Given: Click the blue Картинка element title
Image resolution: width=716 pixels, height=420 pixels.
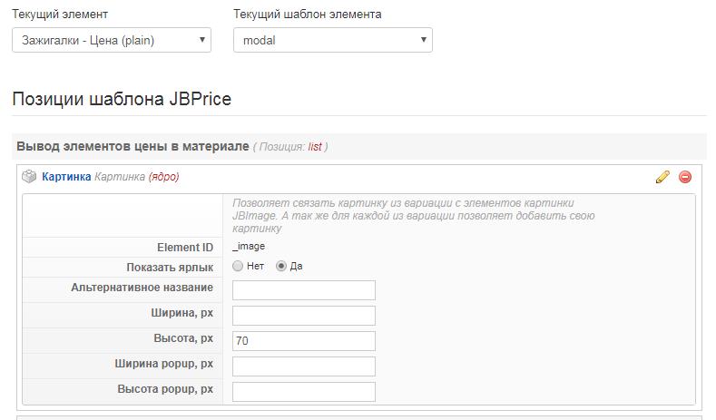Looking at the screenshot, I should (x=66, y=177).
